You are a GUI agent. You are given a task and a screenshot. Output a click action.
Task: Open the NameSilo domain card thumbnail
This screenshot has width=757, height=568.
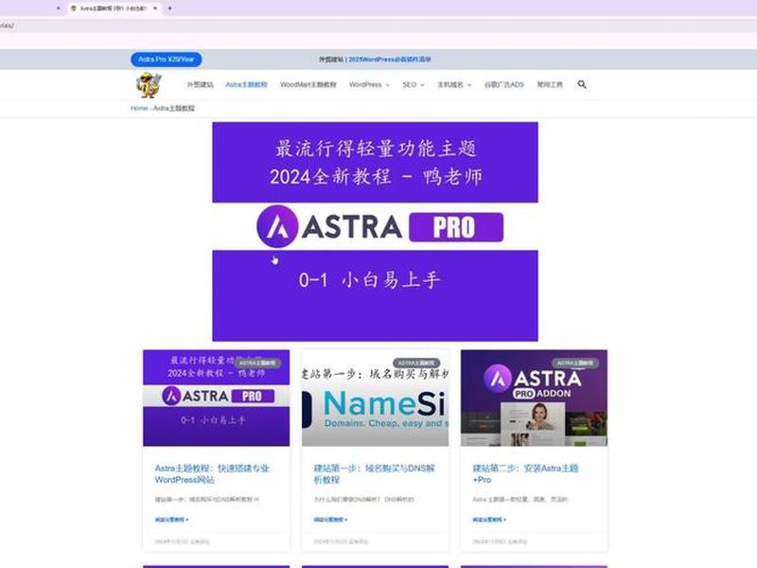(375, 398)
